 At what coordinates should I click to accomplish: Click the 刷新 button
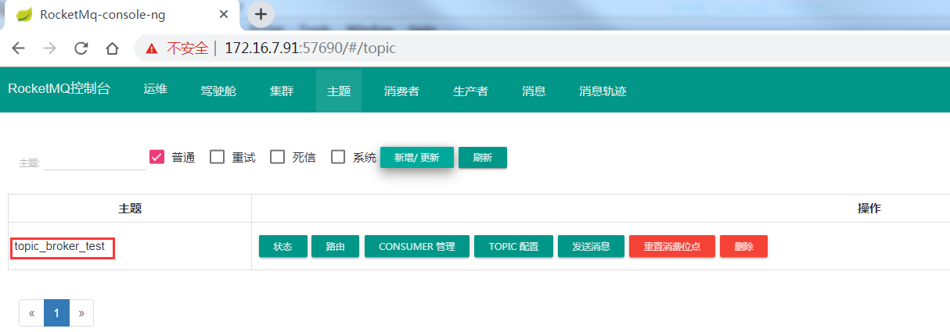483,157
